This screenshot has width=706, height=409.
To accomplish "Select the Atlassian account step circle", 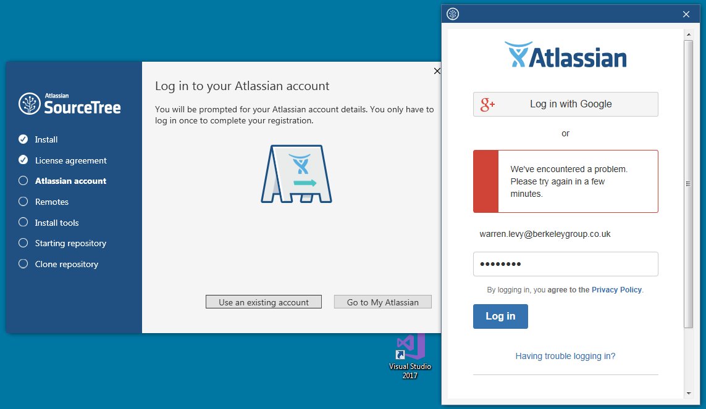I will click(x=23, y=181).
